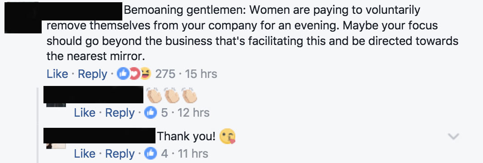Reply to the clapping hands comment

point(120,113)
